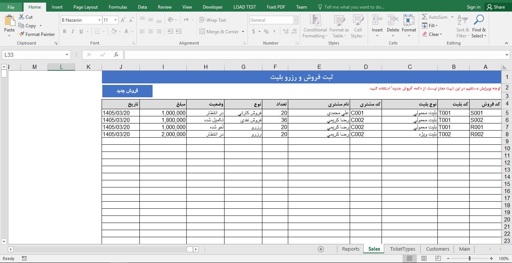Open Cell Styles gallery
The height and width of the screenshot is (263, 512).
tap(358, 26)
